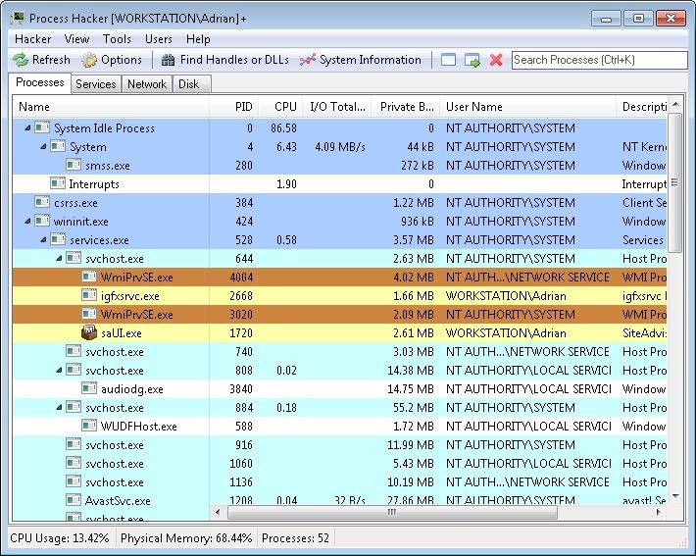Click the icon beside smss.exe
Viewport: 696px width, 556px height.
(x=74, y=165)
